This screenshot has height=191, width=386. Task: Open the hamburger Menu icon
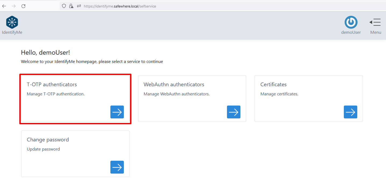(x=375, y=22)
